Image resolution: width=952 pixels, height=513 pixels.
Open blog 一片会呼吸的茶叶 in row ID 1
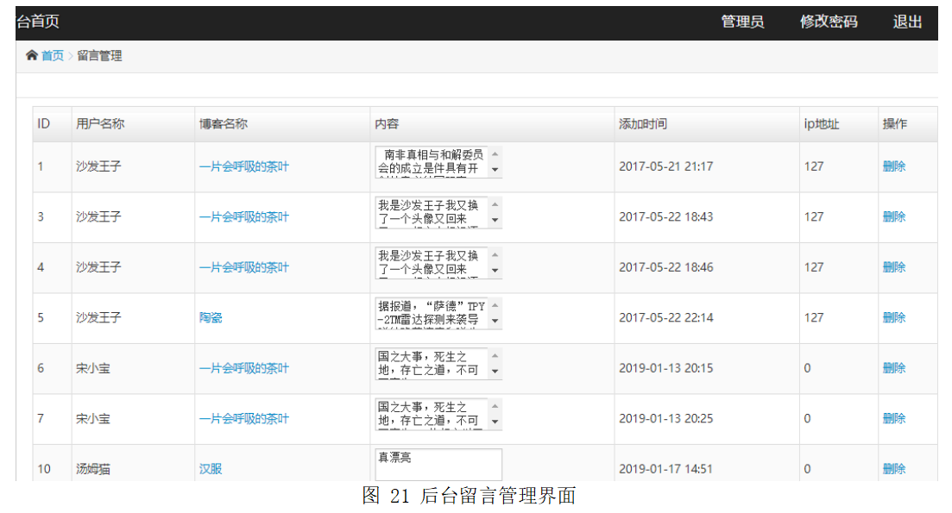(244, 166)
